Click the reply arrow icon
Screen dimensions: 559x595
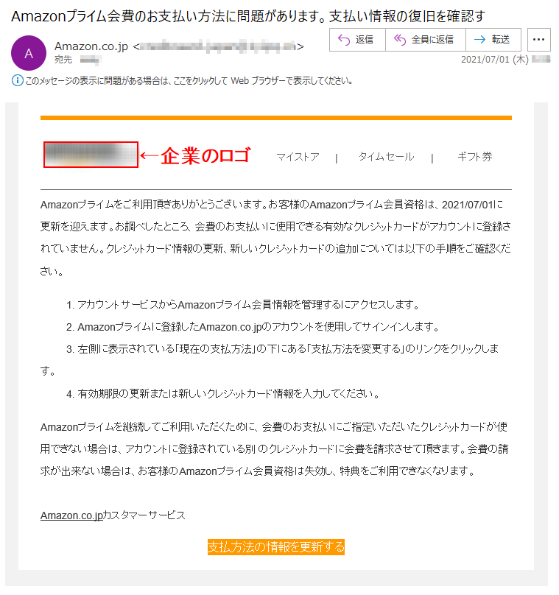[x=344, y=40]
